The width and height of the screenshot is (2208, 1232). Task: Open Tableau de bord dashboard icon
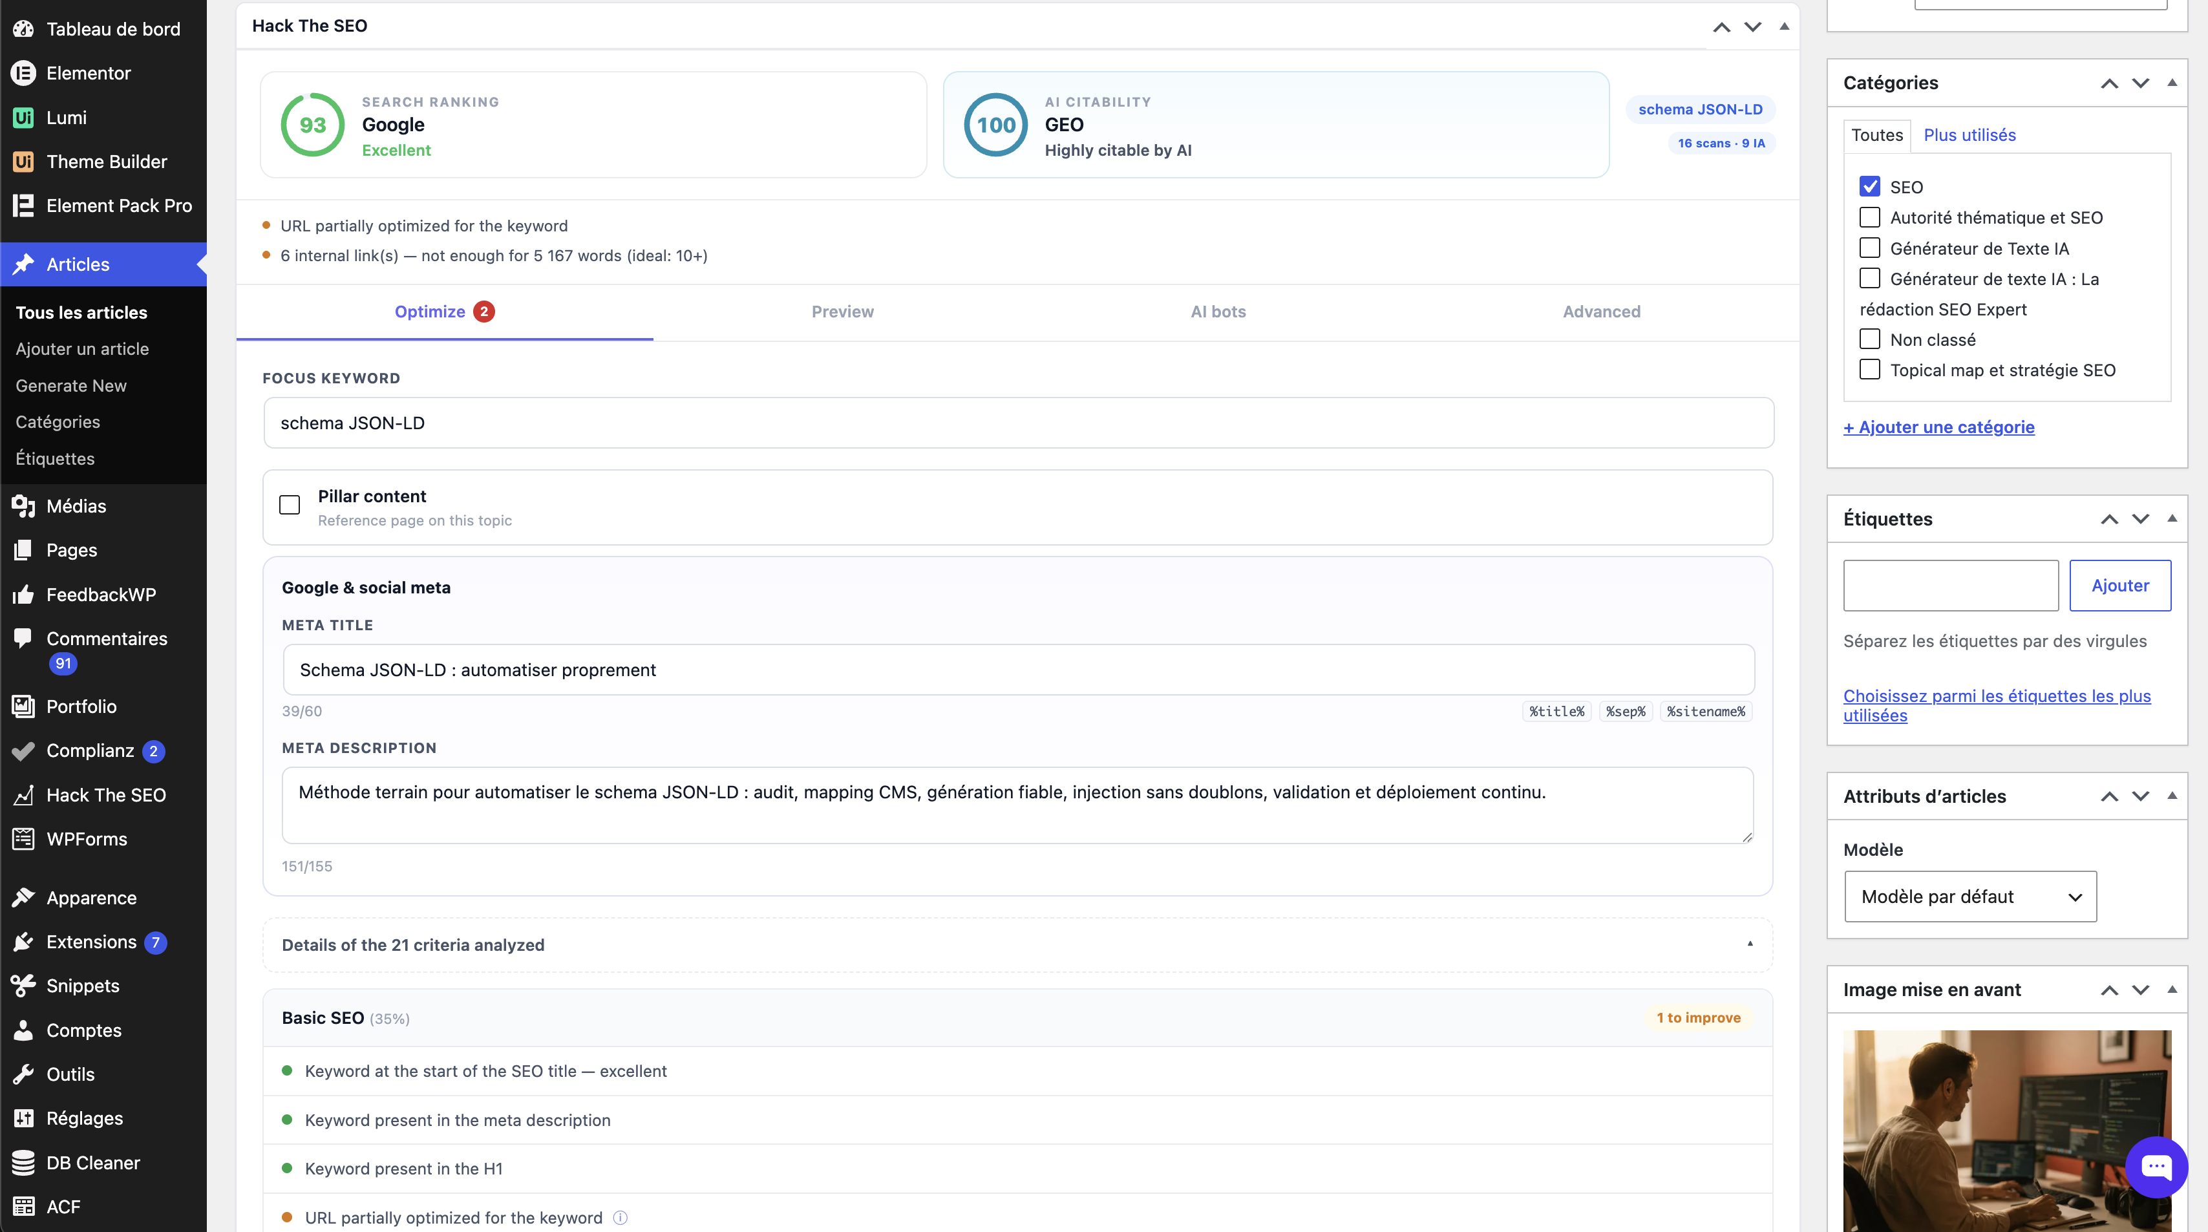click(x=23, y=28)
